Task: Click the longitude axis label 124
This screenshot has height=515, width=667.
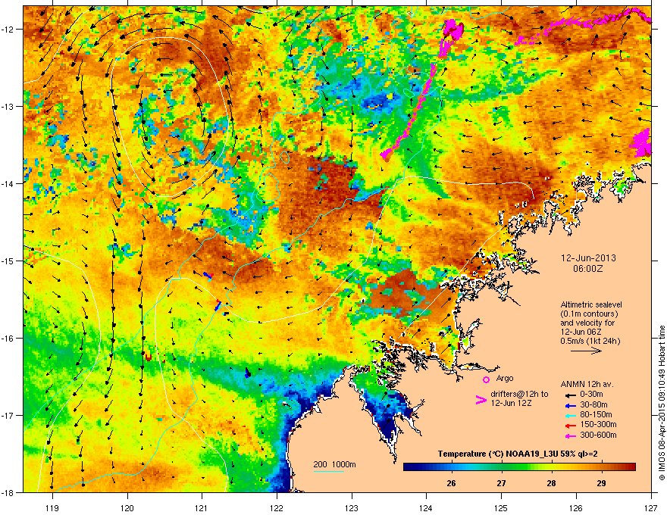Action: [426, 507]
